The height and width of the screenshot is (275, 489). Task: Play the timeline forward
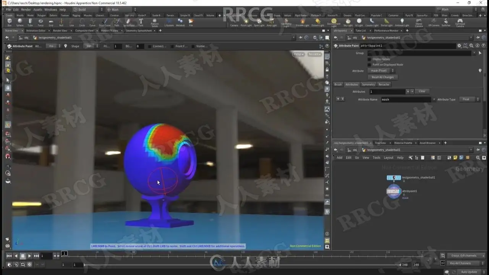(29, 256)
